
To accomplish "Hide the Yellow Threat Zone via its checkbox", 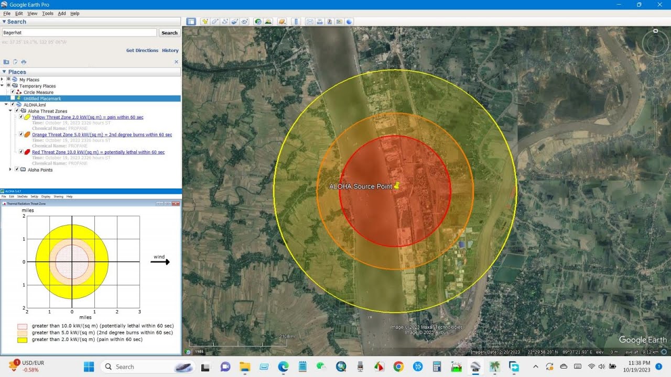I will click(21, 117).
